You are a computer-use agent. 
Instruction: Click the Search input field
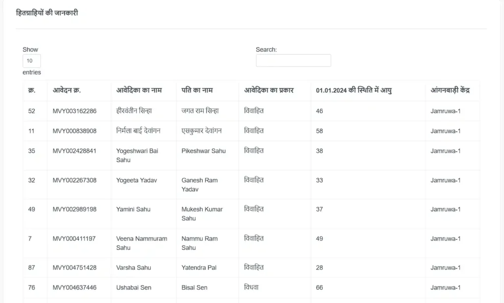(x=293, y=61)
